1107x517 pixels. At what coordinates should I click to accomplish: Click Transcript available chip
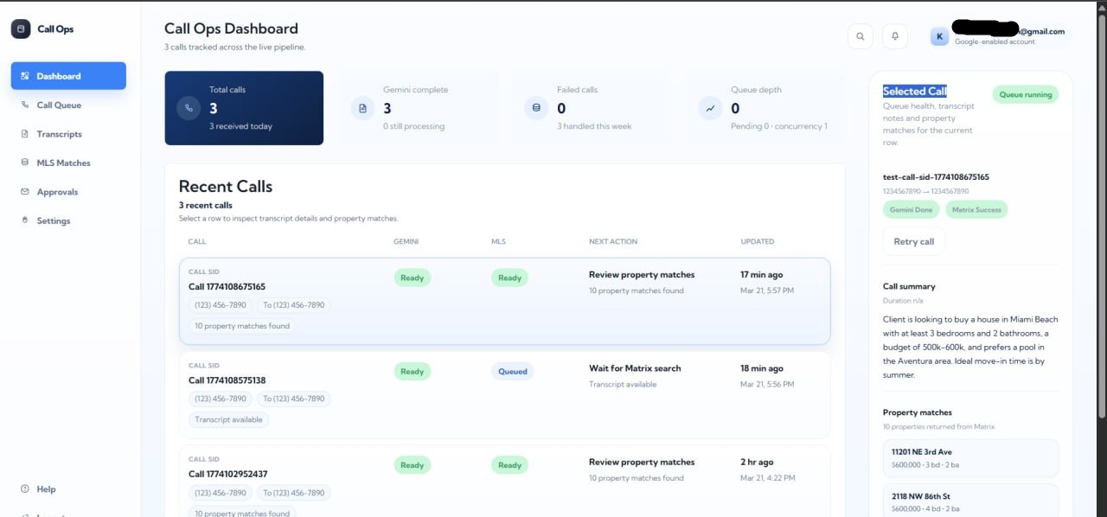[x=229, y=419]
